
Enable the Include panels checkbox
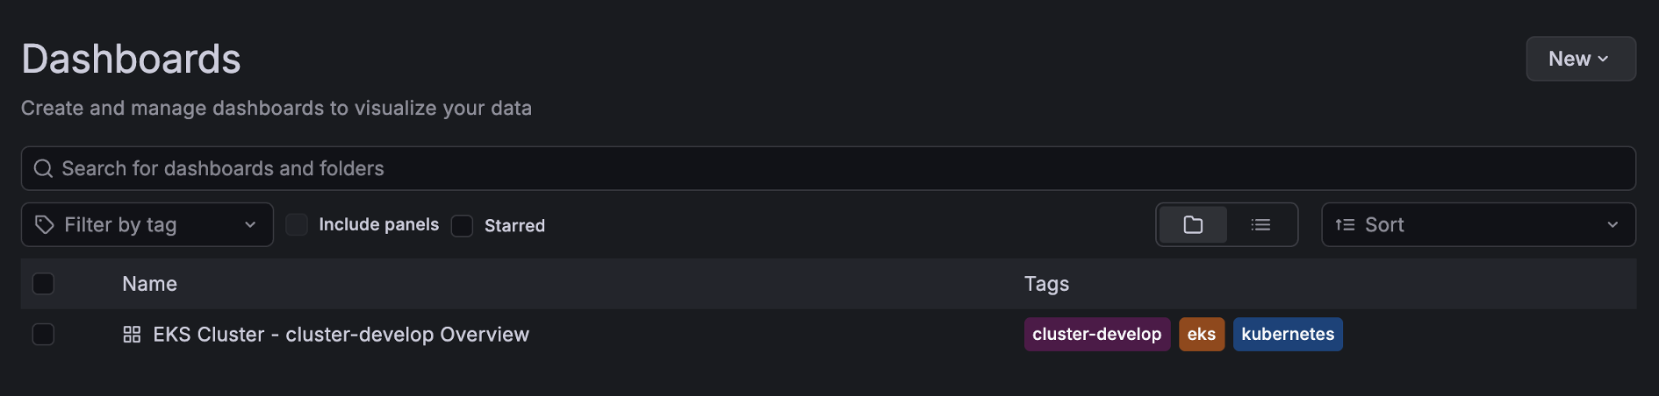pyautogui.click(x=297, y=224)
